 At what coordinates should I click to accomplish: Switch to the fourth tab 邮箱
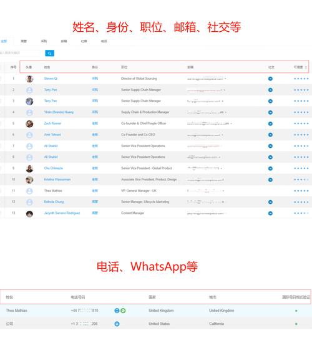pyautogui.click(x=64, y=41)
